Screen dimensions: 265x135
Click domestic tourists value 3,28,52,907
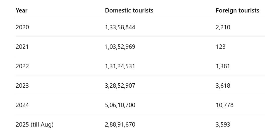pyautogui.click(x=120, y=86)
